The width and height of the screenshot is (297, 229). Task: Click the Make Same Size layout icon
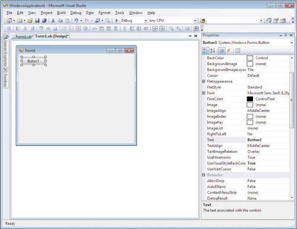[x=78, y=29]
